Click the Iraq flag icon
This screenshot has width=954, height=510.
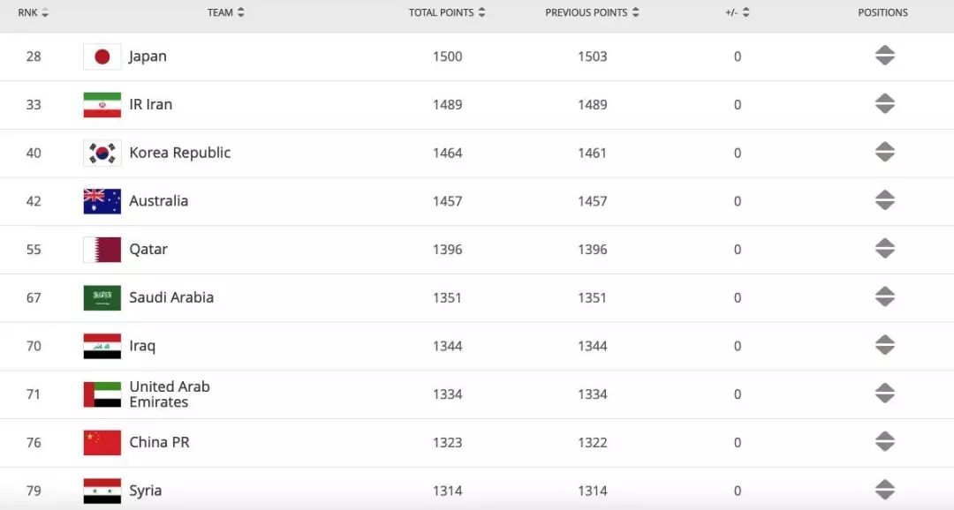coord(102,346)
